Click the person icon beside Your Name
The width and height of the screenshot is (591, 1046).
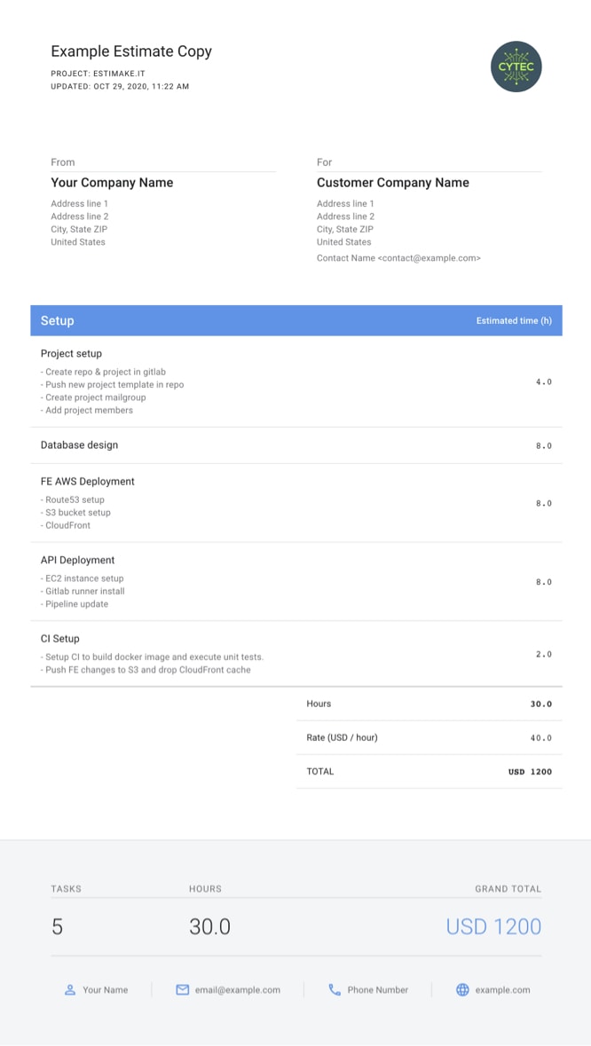pyautogui.click(x=70, y=989)
